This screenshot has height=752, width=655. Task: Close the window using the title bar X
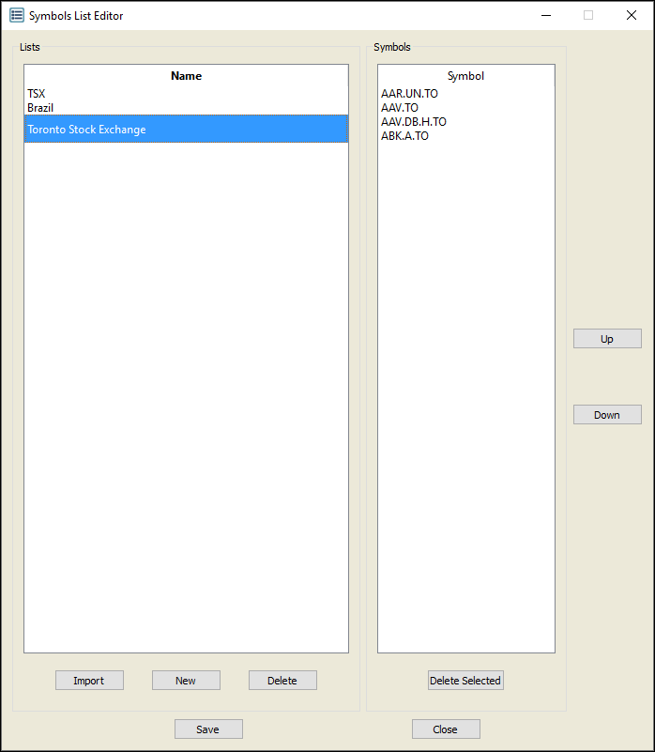click(632, 15)
